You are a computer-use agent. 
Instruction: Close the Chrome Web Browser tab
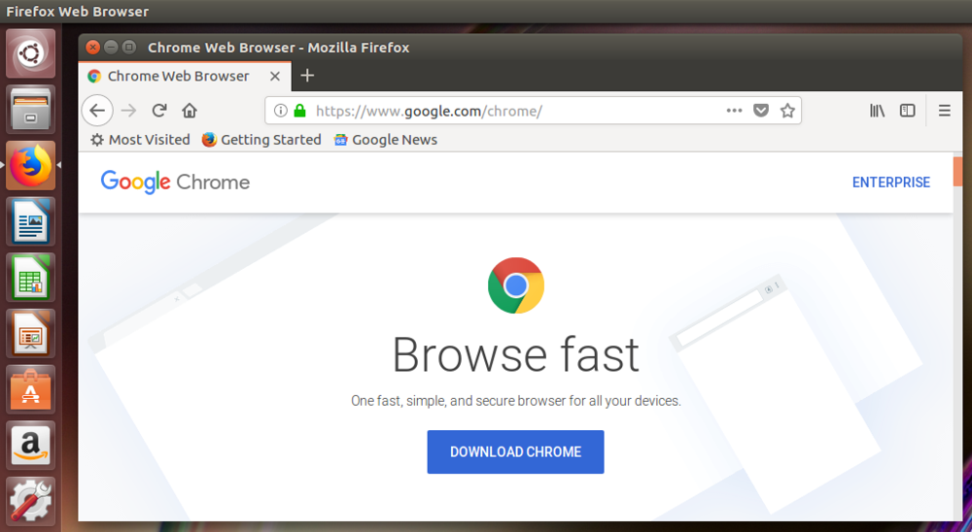(275, 76)
